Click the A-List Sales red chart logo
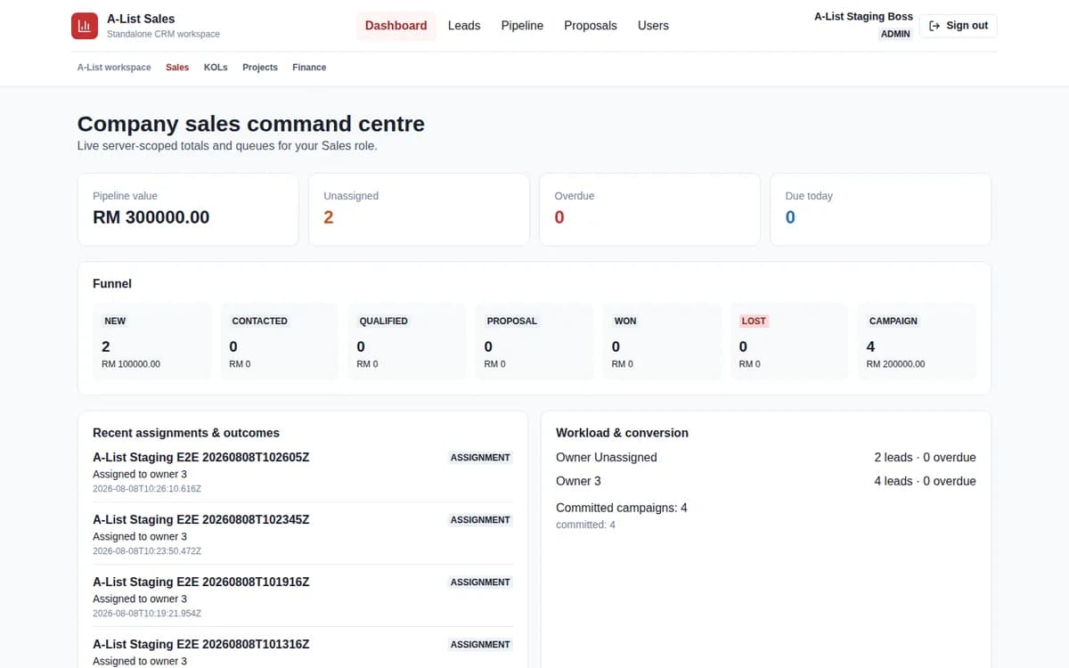 (x=85, y=26)
